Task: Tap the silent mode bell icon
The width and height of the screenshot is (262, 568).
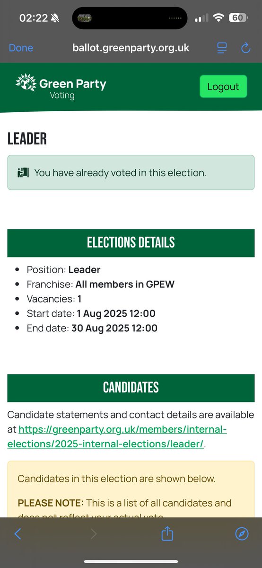Action: point(55,18)
